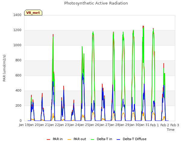Viewport: 193px width, 145px height.
Task: Click the Jan 28 x-axis tick label
Action: 114,125
